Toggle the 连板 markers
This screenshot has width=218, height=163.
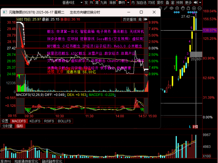point(113,3)
